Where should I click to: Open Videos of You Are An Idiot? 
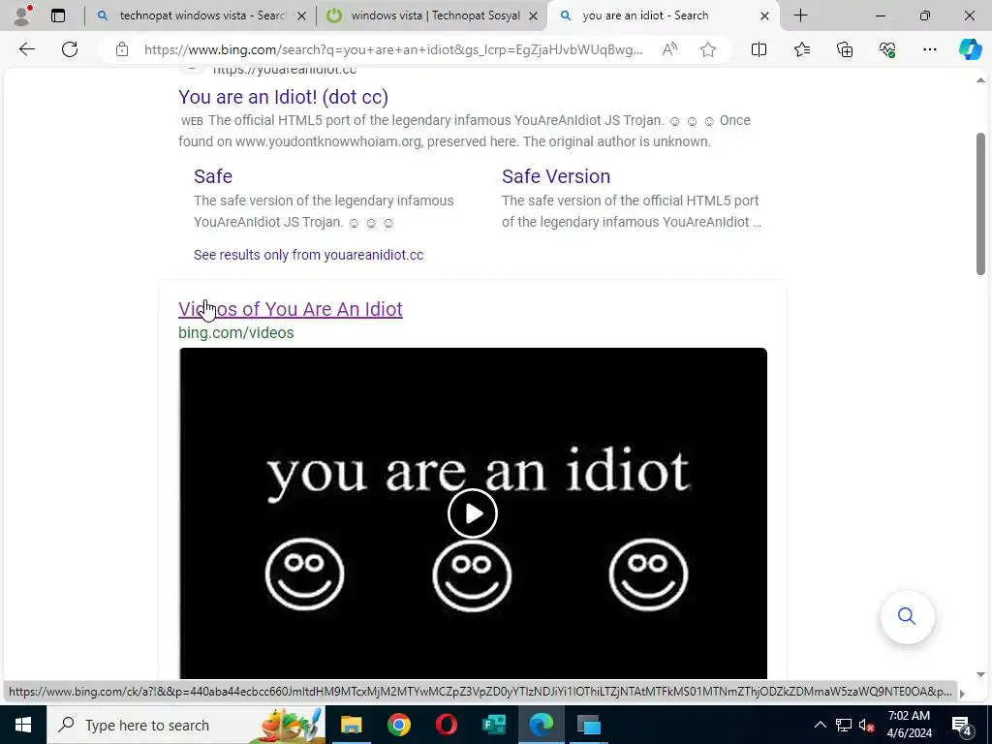click(x=291, y=309)
